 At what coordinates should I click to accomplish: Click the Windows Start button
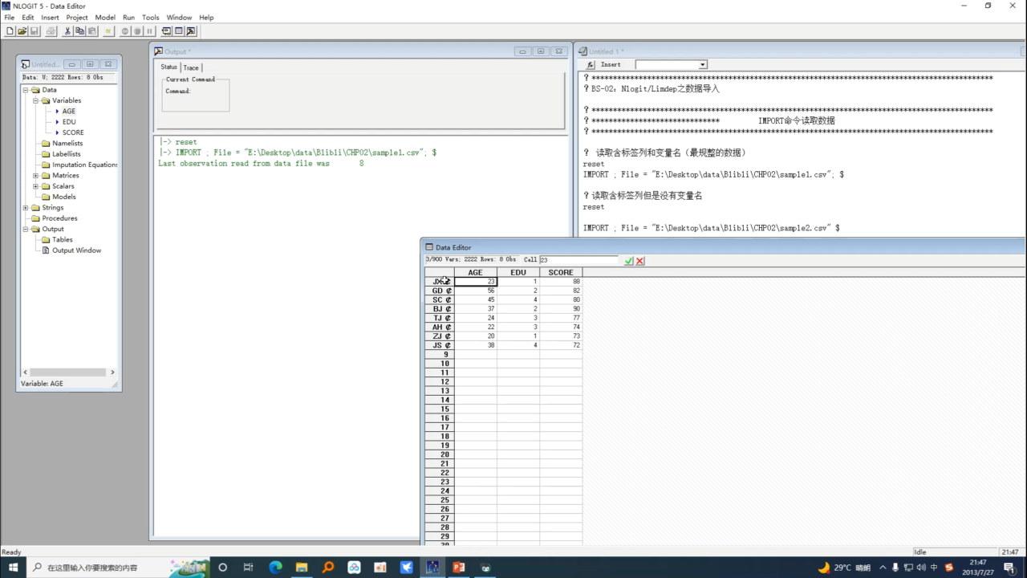(13, 567)
